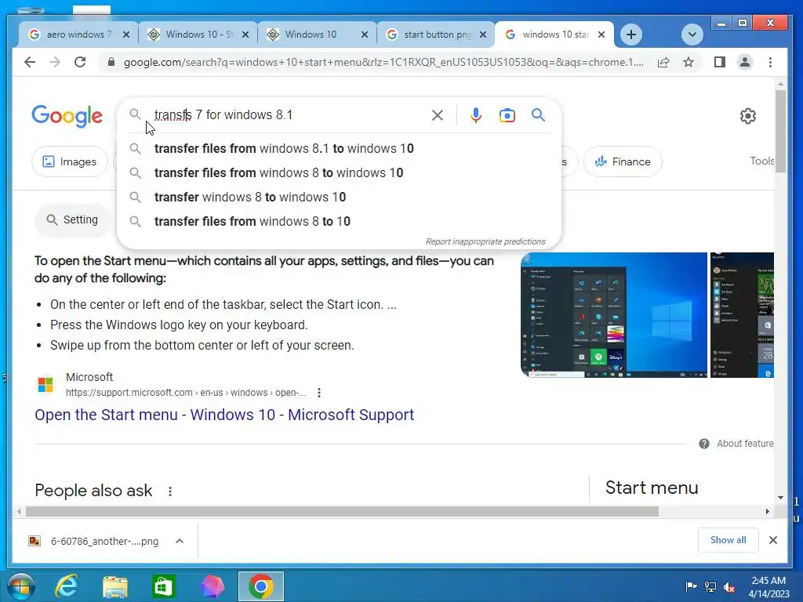This screenshot has height=602, width=803.
Task: Click the Chrome taskbar button
Action: point(261,586)
